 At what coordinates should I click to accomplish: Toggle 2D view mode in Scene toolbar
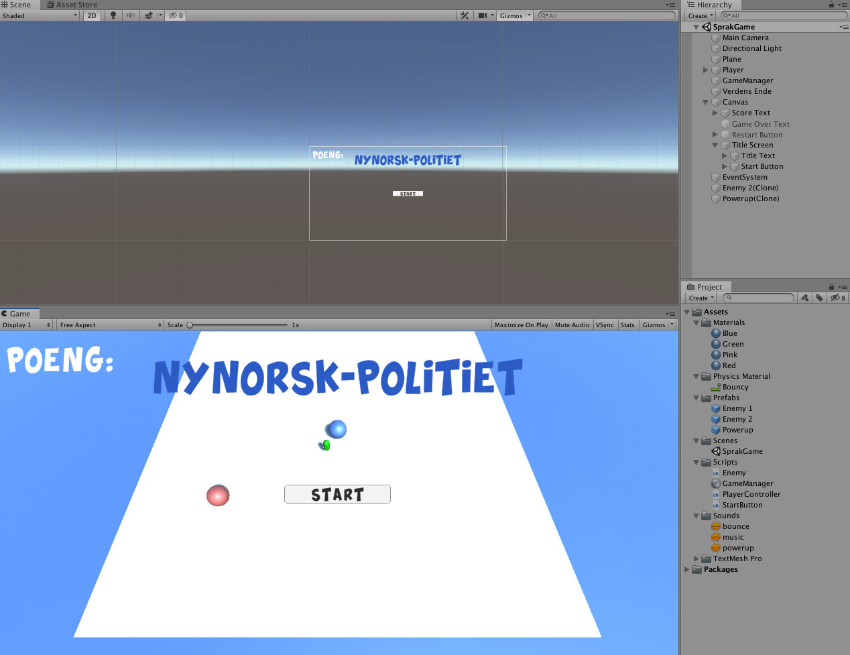91,15
